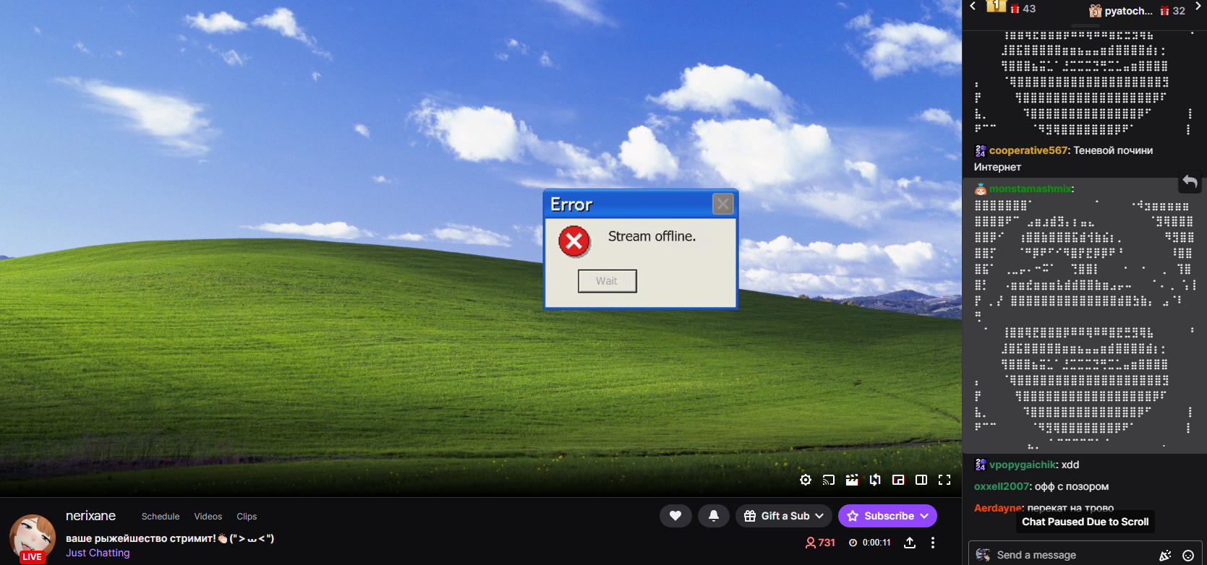Click the stream title text
This screenshot has height=565, width=1207.
pyautogui.click(x=170, y=538)
